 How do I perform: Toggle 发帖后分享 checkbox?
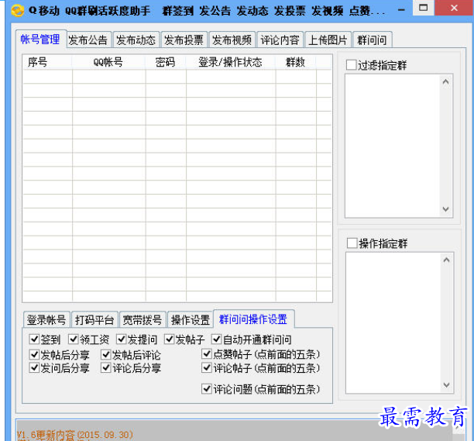click(34, 354)
